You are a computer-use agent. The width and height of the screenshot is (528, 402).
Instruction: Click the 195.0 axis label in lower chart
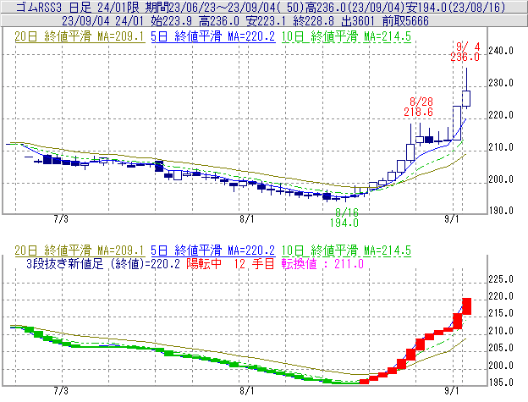click(501, 383)
